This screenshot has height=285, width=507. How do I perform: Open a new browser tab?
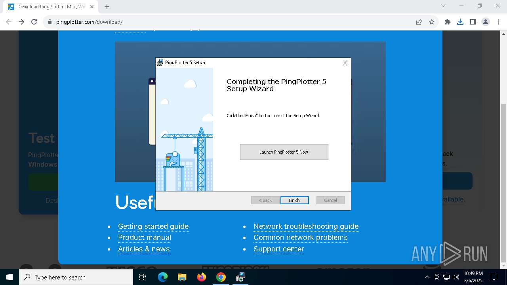107,7
